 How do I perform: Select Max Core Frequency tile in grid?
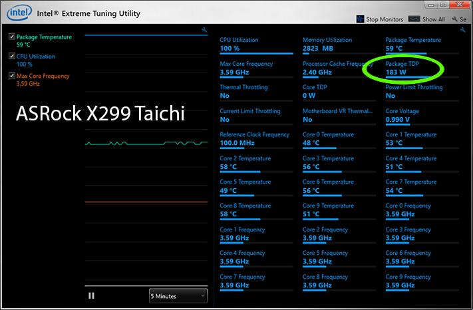pos(256,69)
